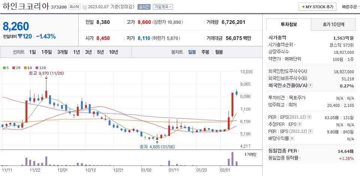Click help icon beside 배당수익률
This screenshot has height=176, width=360.
point(292,139)
